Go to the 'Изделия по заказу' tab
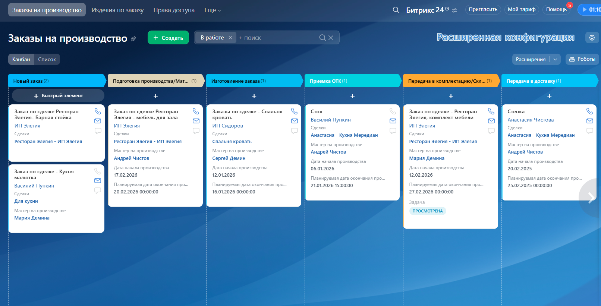This screenshot has width=601, height=306. [x=117, y=10]
